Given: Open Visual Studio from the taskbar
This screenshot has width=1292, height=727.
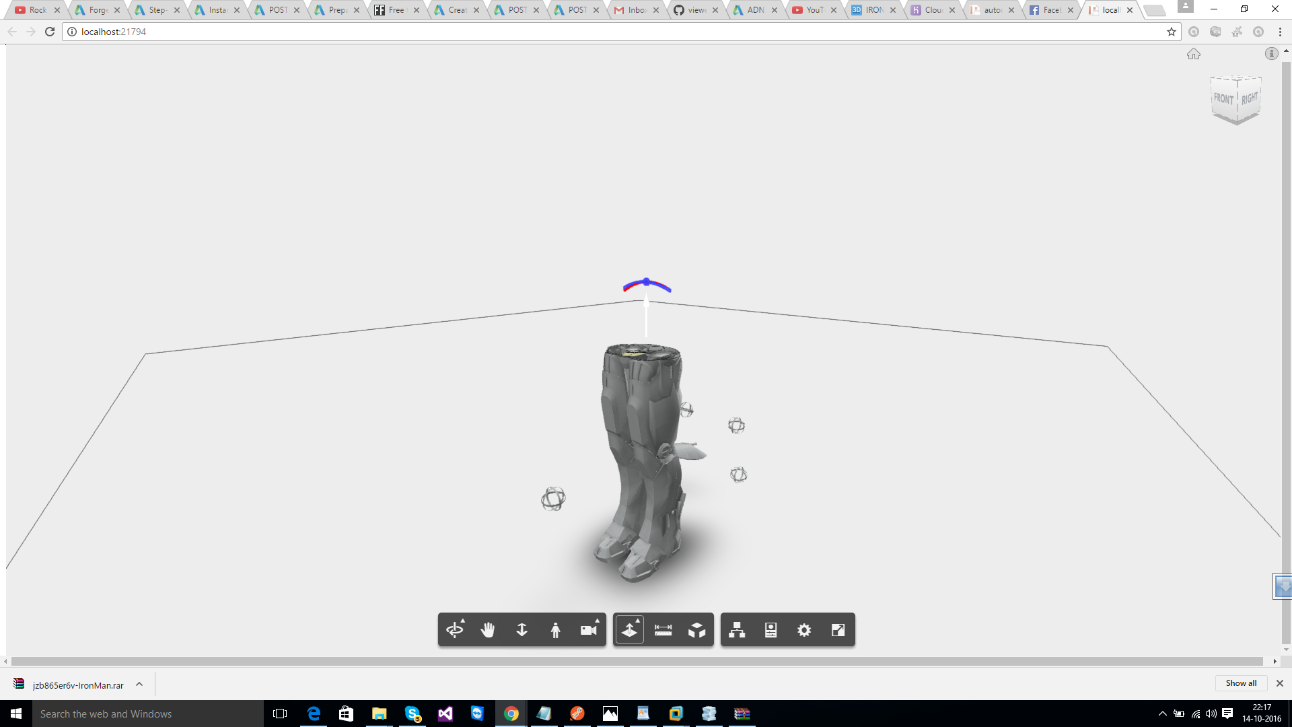Looking at the screenshot, I should [x=445, y=714].
